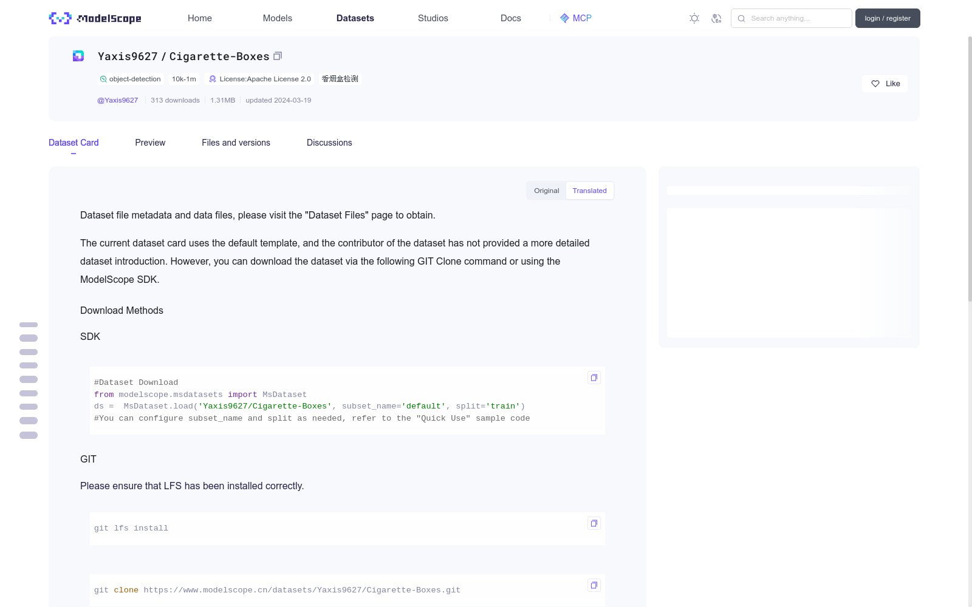The height and width of the screenshot is (607, 972).
Task: Click the MCP diamond icon in the navbar
Action: [x=564, y=18]
